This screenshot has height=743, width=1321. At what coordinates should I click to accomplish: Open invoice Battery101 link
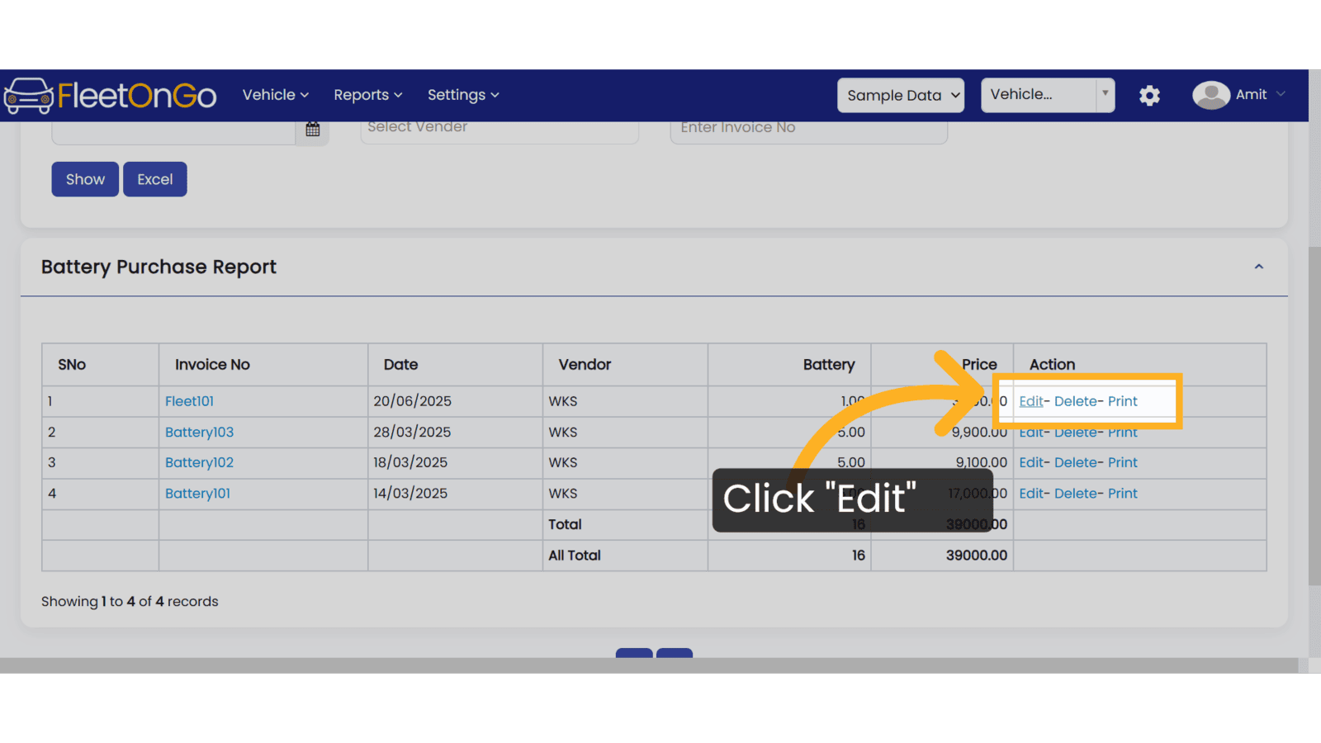(197, 494)
